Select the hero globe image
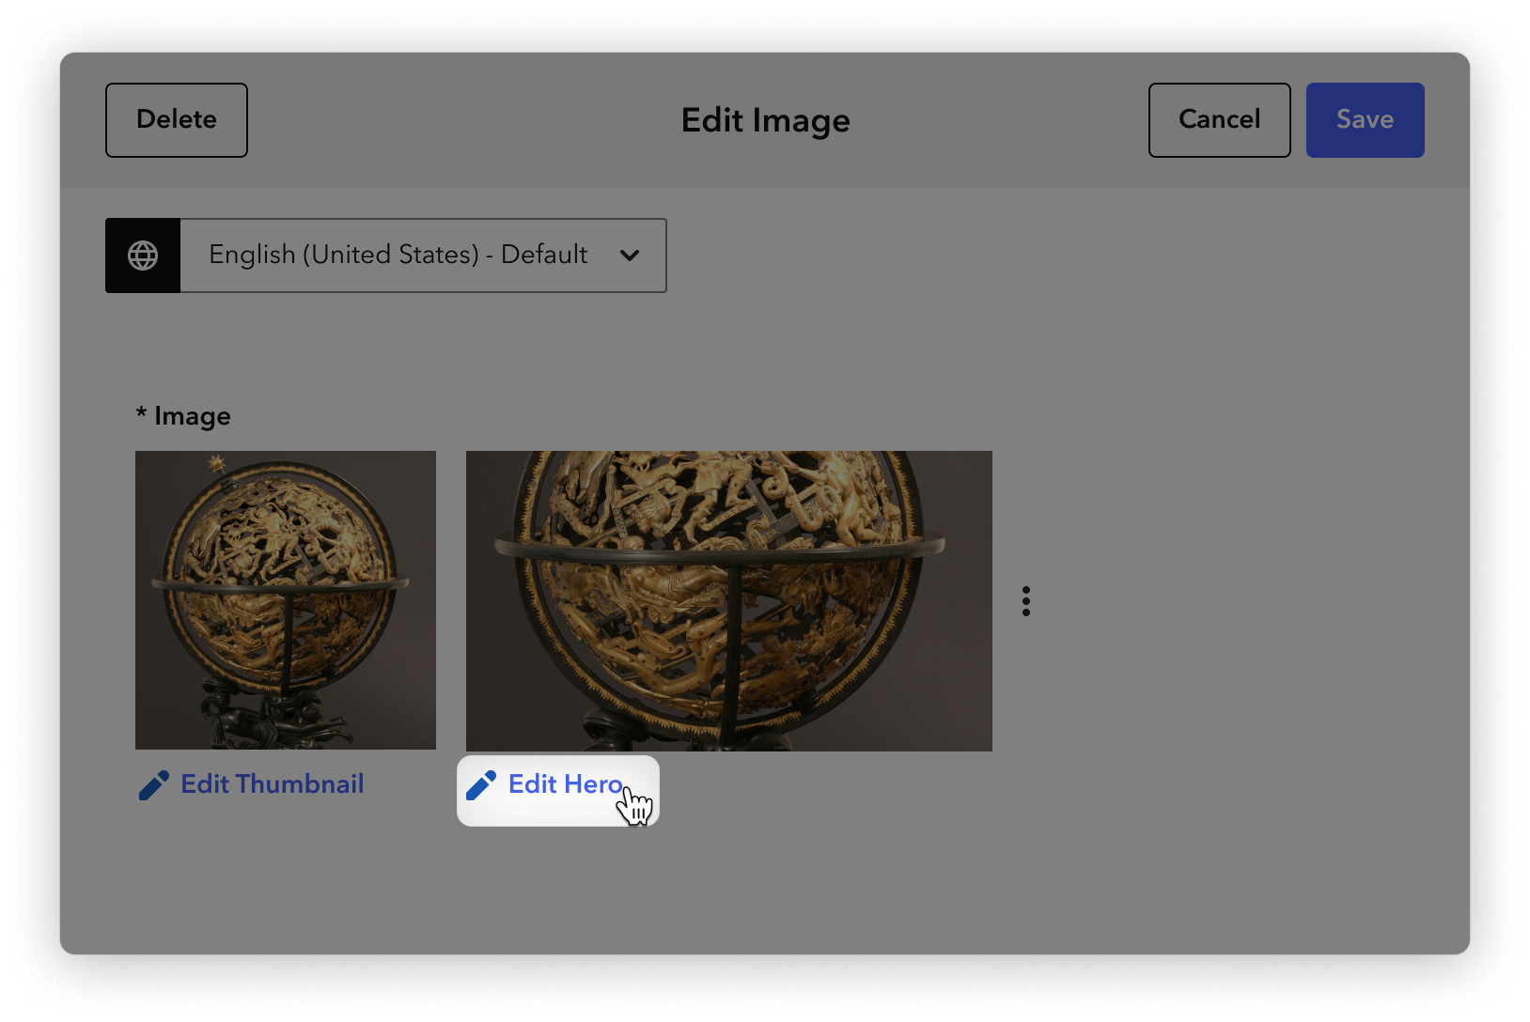Screen dimensions: 1530x1022 729,601
